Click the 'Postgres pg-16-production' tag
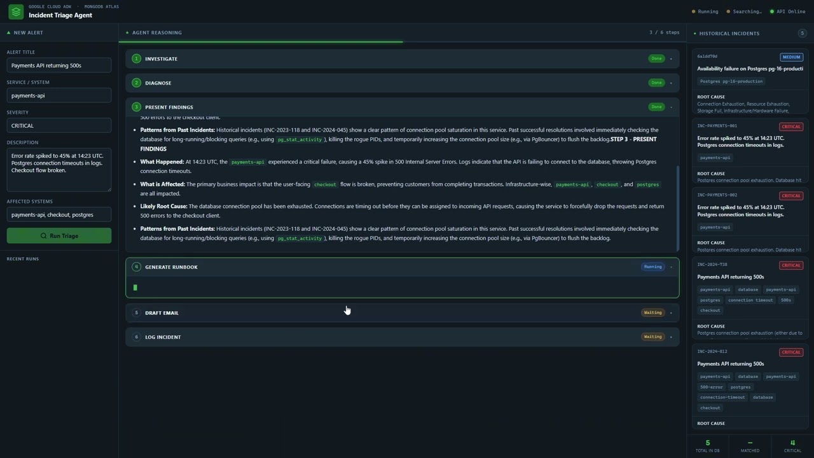Screen dimensions: 814x458 731,81
